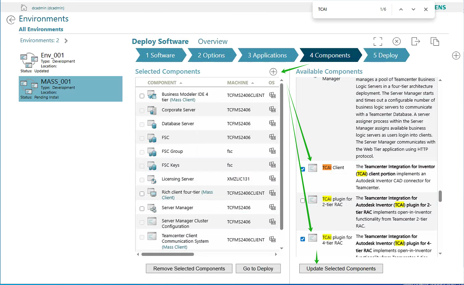Open step 4 Components
Image resolution: width=464 pixels, height=285 pixels.
coord(330,55)
